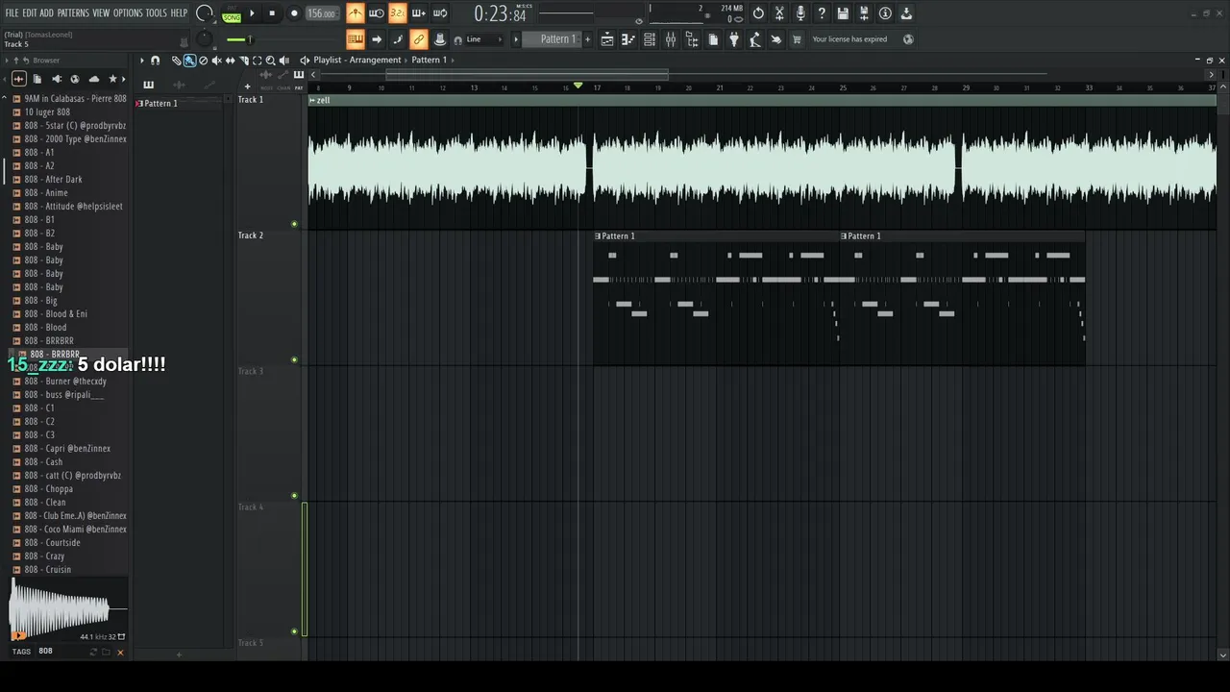
Task: Open the OPTIONS menu
Action: [128, 13]
